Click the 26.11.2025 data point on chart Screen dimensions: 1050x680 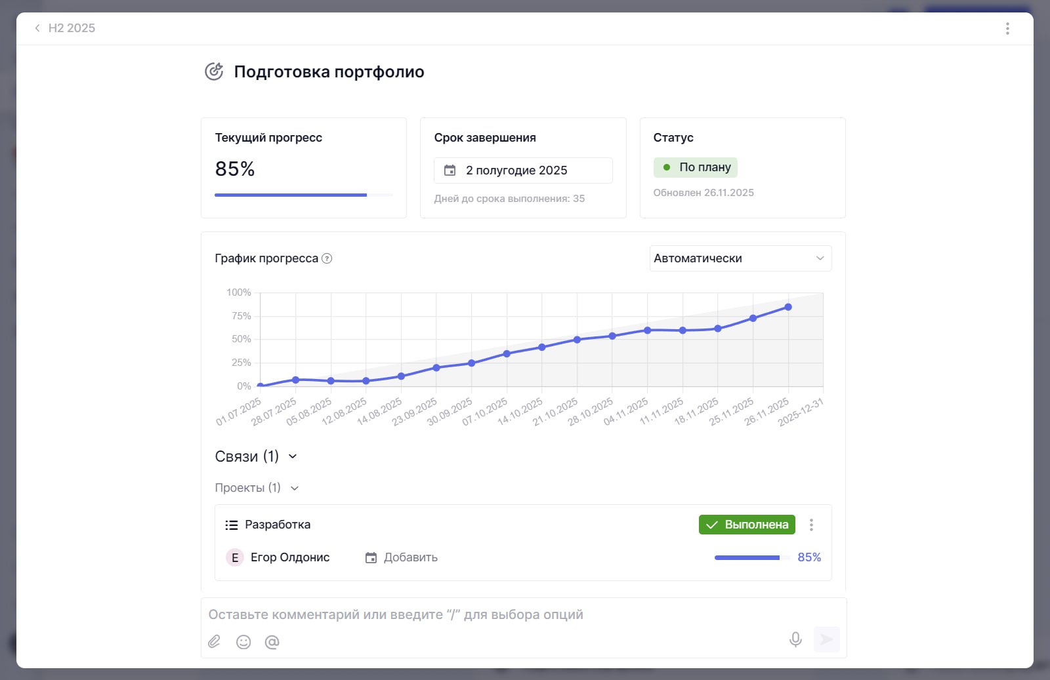[x=788, y=307]
